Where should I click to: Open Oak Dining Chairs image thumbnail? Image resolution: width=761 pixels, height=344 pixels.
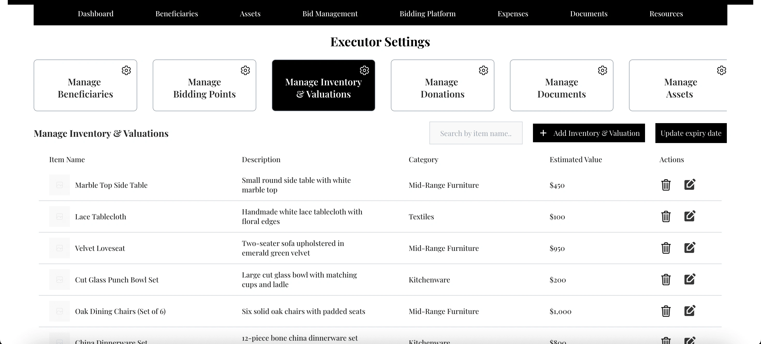(x=59, y=311)
